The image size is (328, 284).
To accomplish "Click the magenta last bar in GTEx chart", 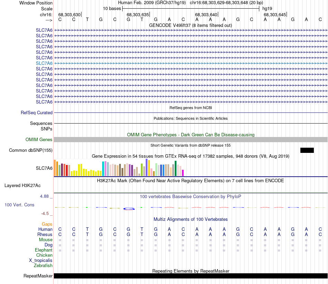I will [x=183, y=173].
